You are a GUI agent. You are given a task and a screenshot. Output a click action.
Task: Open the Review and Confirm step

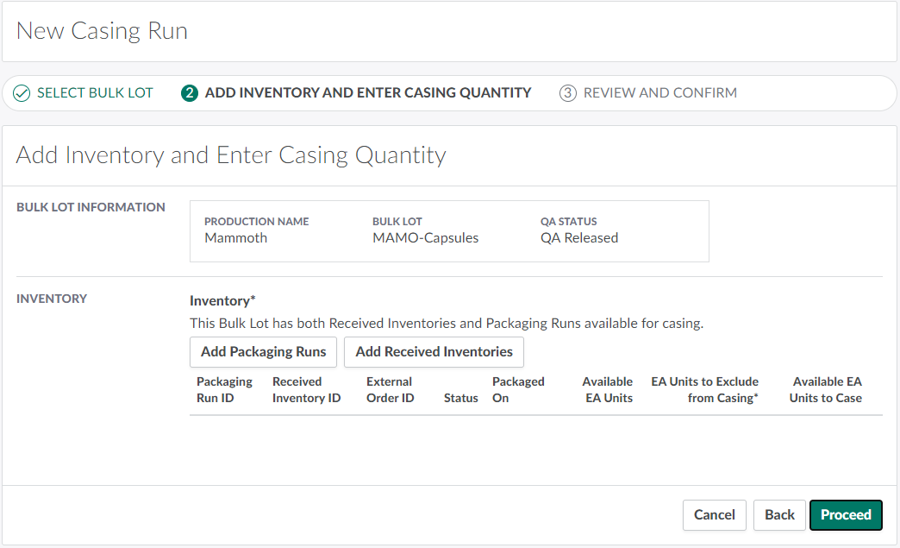tap(659, 93)
